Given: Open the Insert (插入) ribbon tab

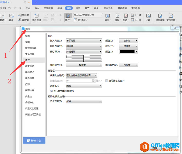Looking at the screenshot, I should 37,8.
